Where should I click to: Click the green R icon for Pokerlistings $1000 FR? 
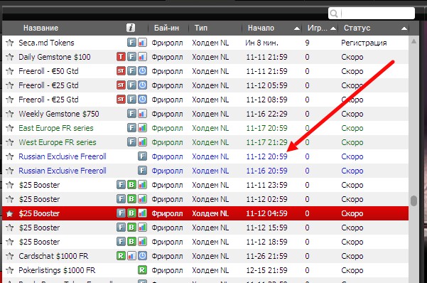[x=142, y=270]
